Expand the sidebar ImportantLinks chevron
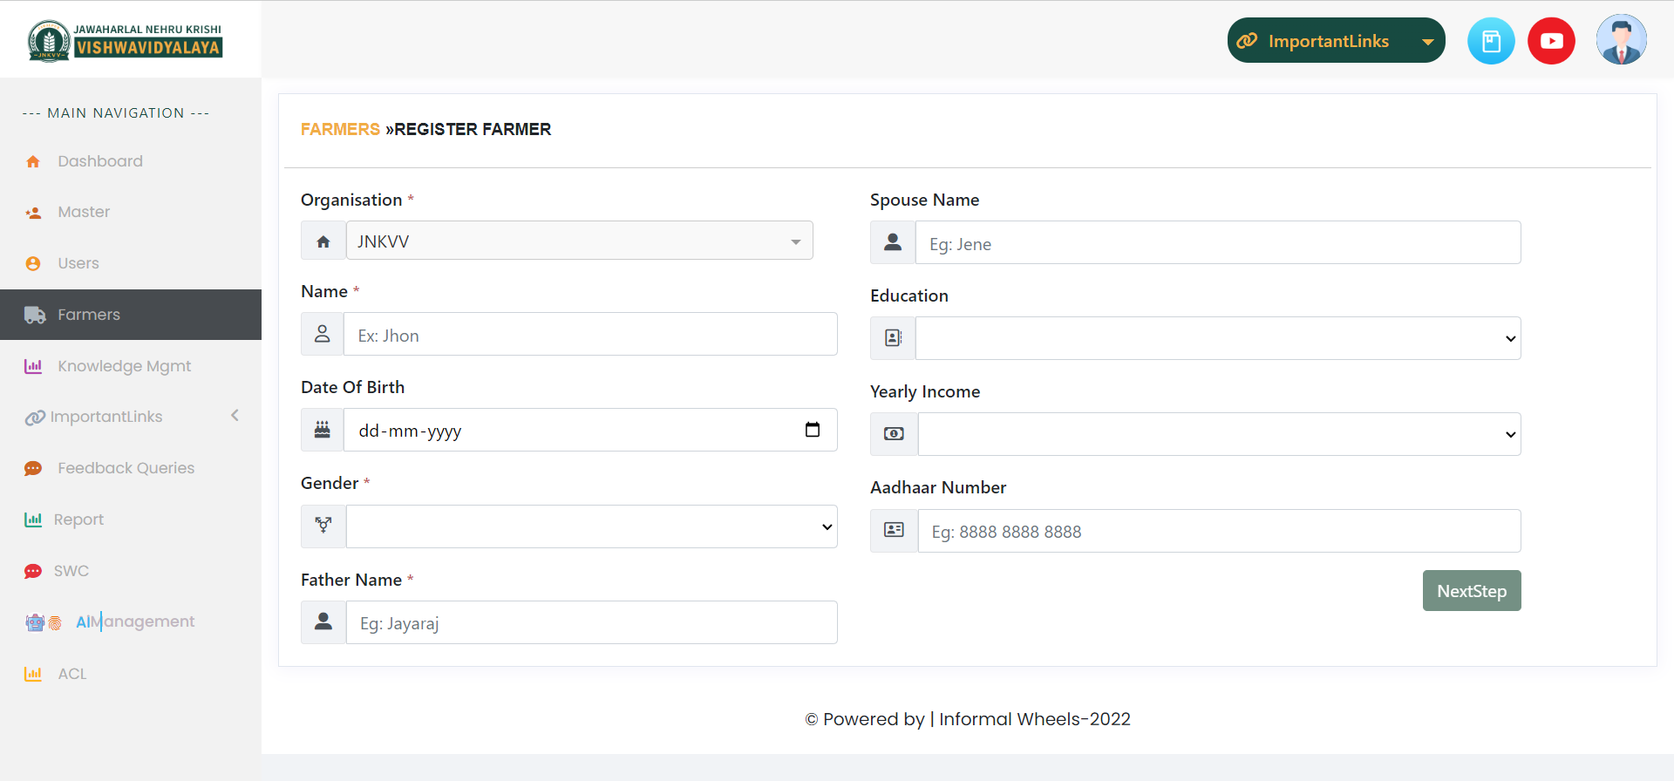Image resolution: width=1674 pixels, height=781 pixels. pyautogui.click(x=235, y=416)
